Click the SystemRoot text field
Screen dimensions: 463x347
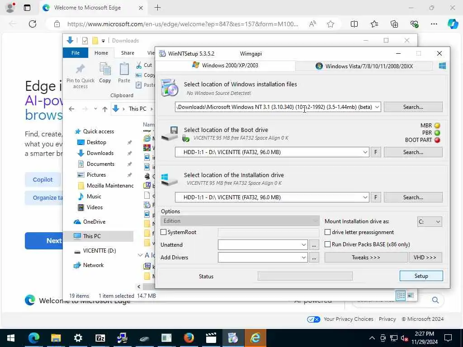pos(268,233)
